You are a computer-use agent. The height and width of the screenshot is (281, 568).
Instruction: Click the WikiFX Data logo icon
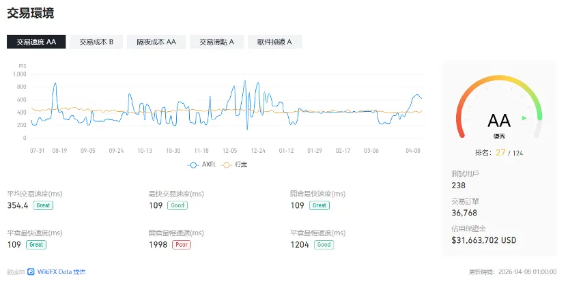[31, 271]
